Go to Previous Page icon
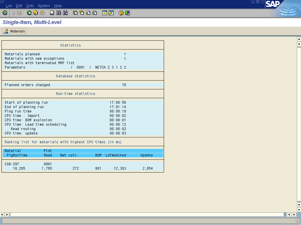The width and height of the screenshot is (301, 225). [x=82, y=13]
